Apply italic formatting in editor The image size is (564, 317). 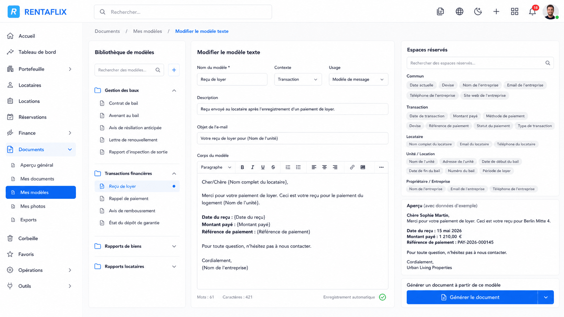click(252, 167)
